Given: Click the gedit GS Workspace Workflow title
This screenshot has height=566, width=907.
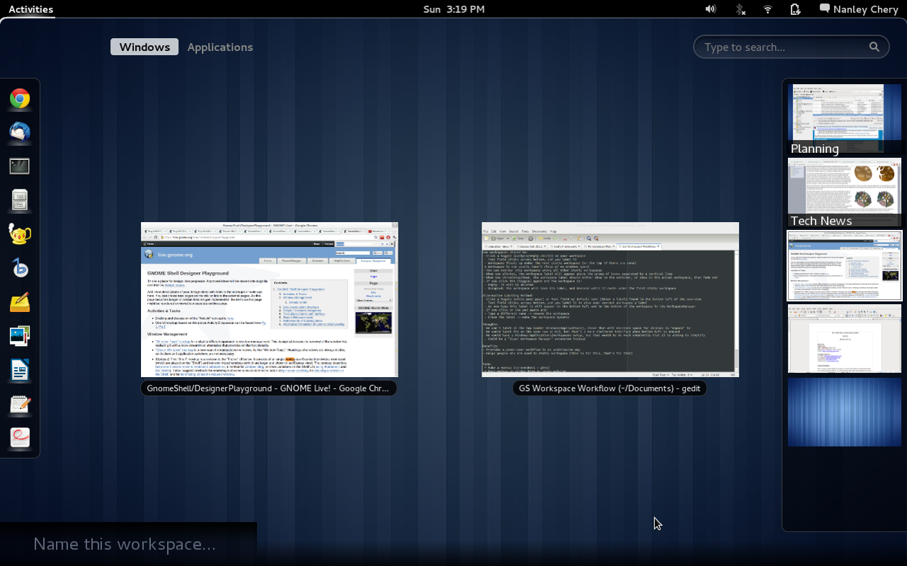Looking at the screenshot, I should (608, 388).
